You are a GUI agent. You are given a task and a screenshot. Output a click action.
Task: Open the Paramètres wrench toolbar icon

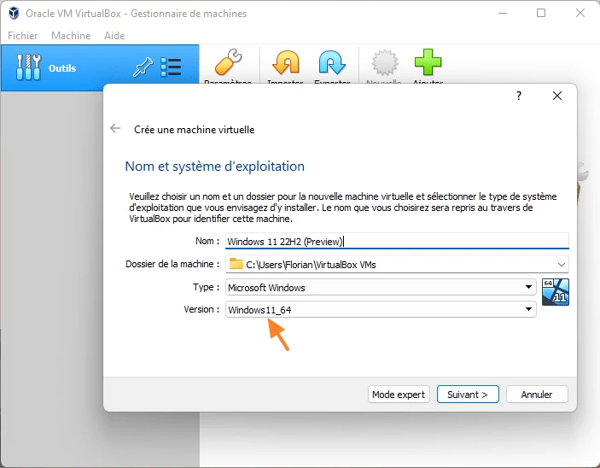pos(229,62)
